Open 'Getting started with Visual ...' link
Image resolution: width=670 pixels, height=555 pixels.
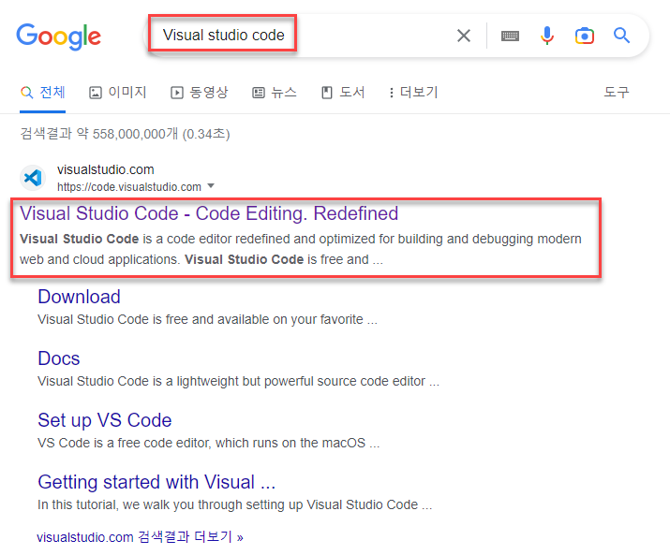[x=156, y=482]
